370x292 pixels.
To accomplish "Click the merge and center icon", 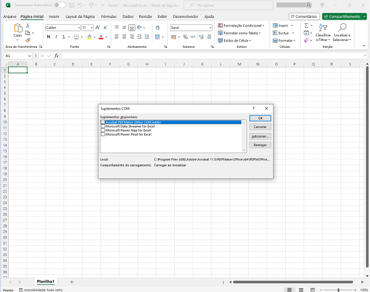I will [x=158, y=37].
